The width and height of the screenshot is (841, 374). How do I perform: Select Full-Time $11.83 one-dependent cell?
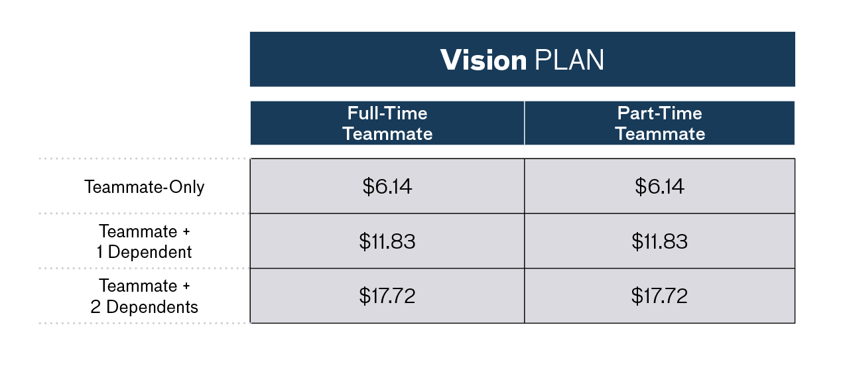(x=387, y=241)
